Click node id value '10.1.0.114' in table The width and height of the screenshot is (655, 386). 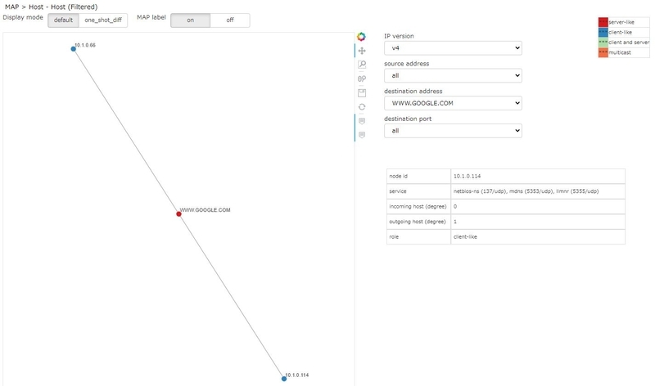pos(467,176)
